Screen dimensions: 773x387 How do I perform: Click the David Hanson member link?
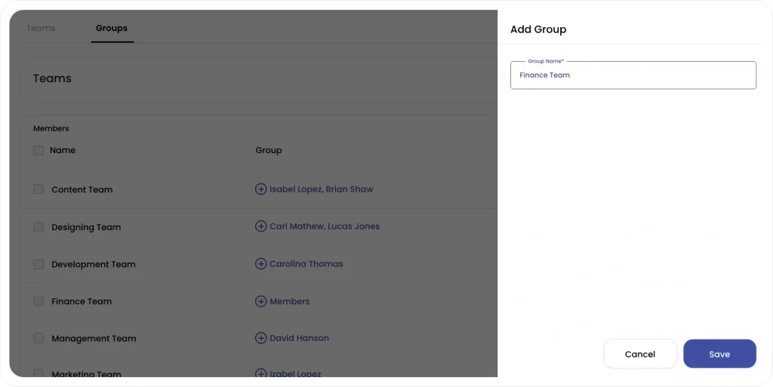[x=299, y=338]
